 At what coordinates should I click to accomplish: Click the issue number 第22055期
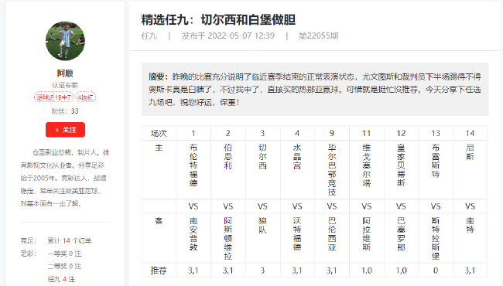coord(319,36)
